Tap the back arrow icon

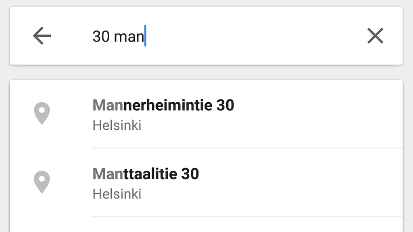tap(42, 36)
